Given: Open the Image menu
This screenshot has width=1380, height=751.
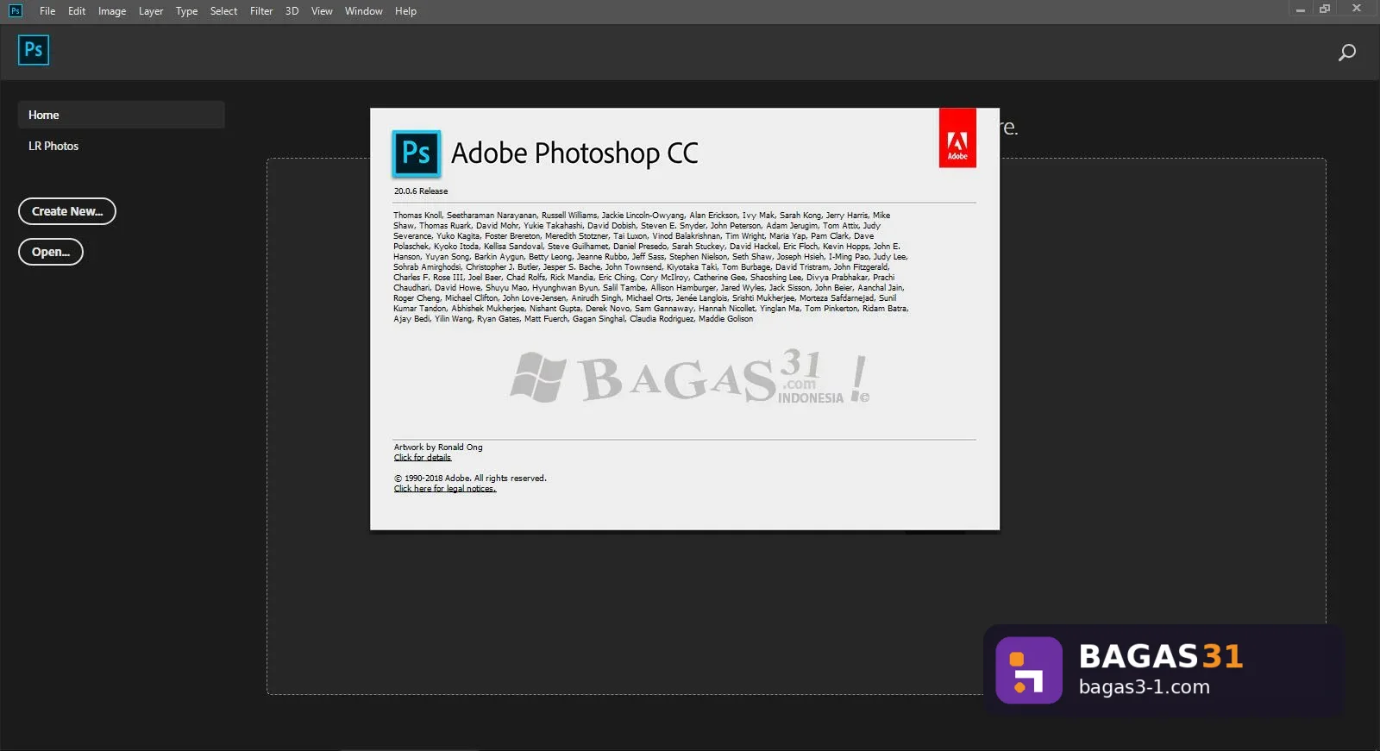Looking at the screenshot, I should (112, 11).
